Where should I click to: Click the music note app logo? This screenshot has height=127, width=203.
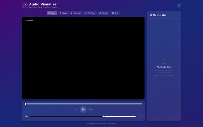pos(25,5)
